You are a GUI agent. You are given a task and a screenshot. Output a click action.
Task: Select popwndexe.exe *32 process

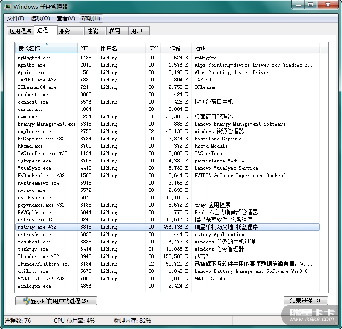point(168,205)
